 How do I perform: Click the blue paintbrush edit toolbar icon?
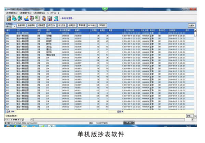point(26,18)
